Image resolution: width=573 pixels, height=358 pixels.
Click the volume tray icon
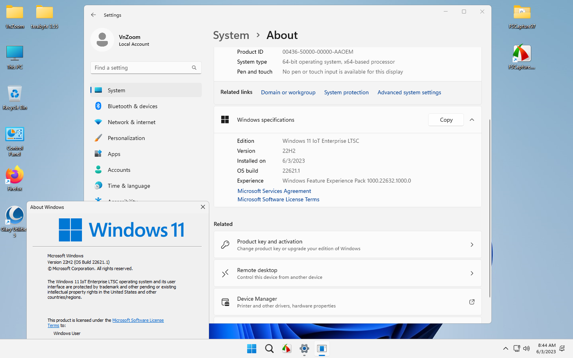[526, 348]
